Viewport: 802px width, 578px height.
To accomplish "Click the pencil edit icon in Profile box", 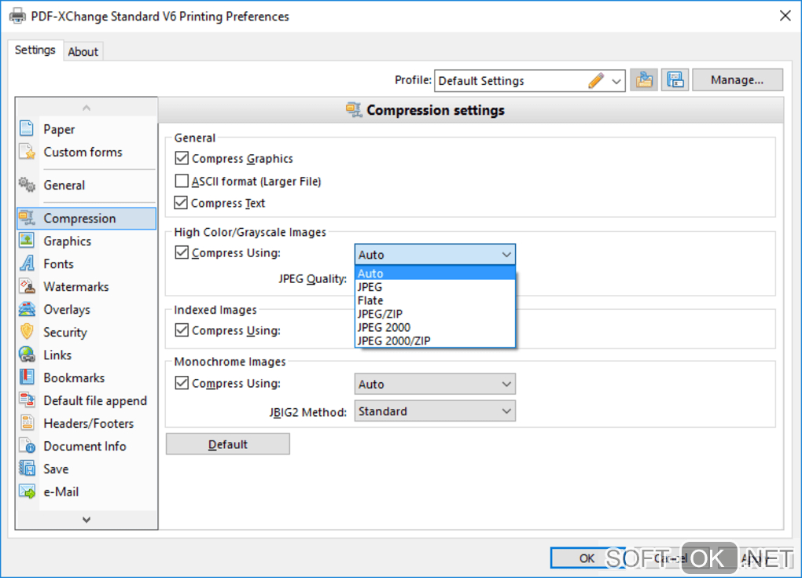I will pos(596,80).
